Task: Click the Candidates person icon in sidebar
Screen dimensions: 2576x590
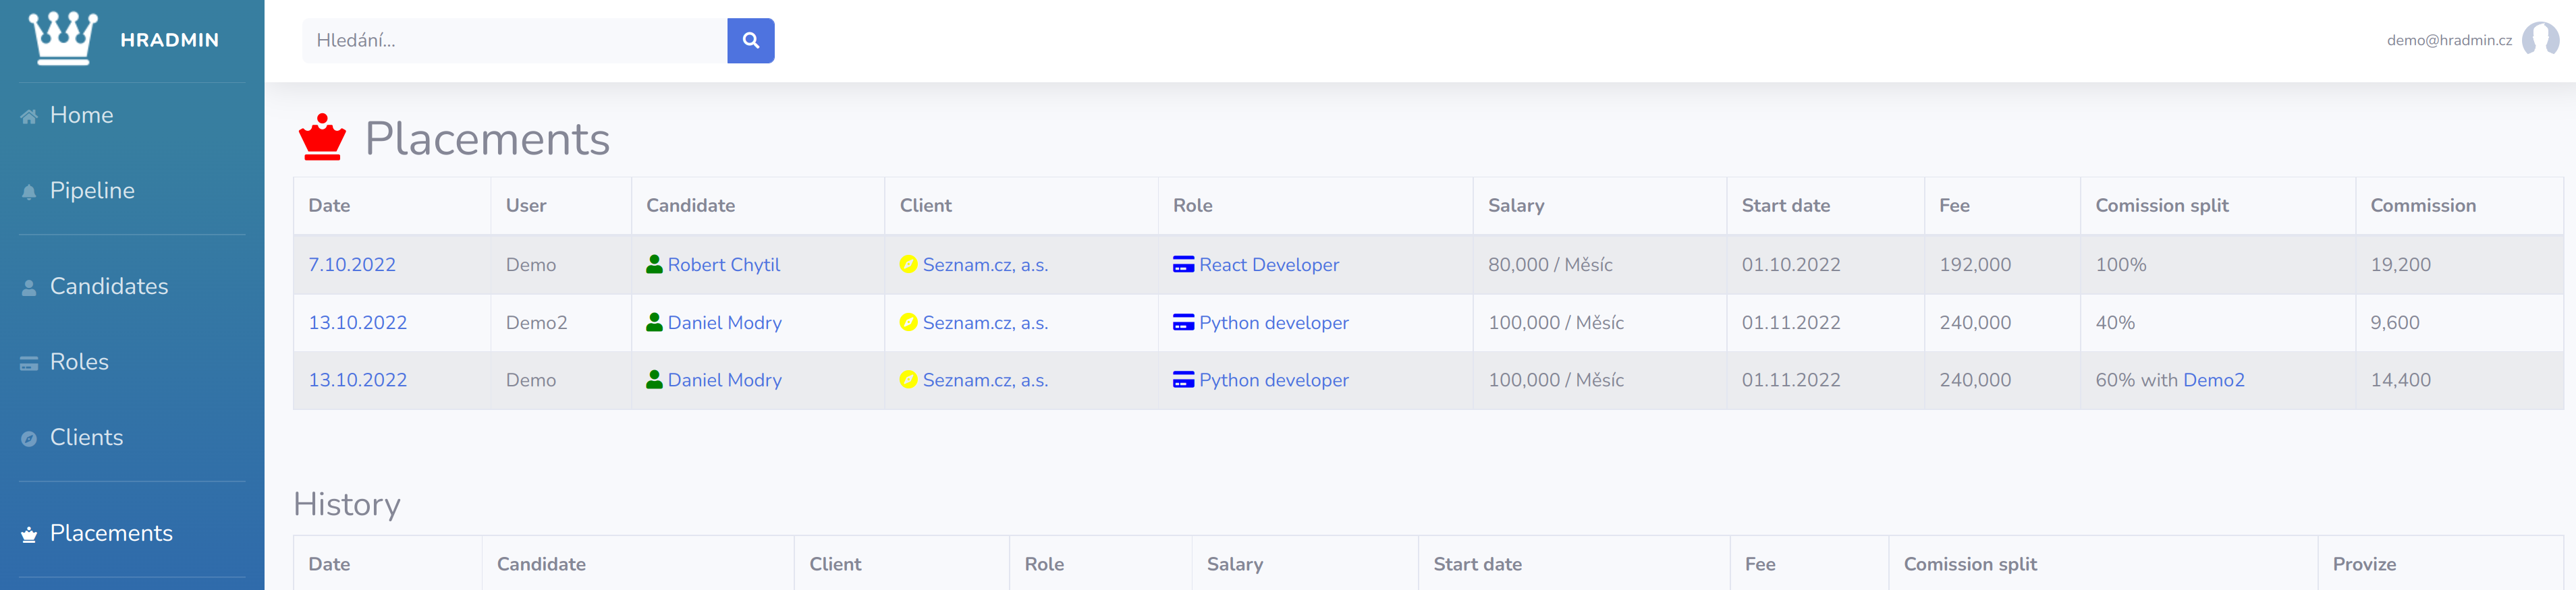Action: (29, 287)
